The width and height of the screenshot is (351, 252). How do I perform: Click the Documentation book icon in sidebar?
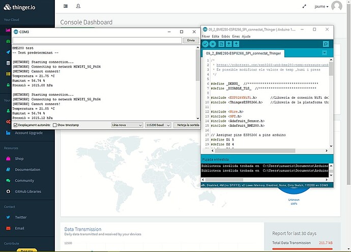(8, 170)
